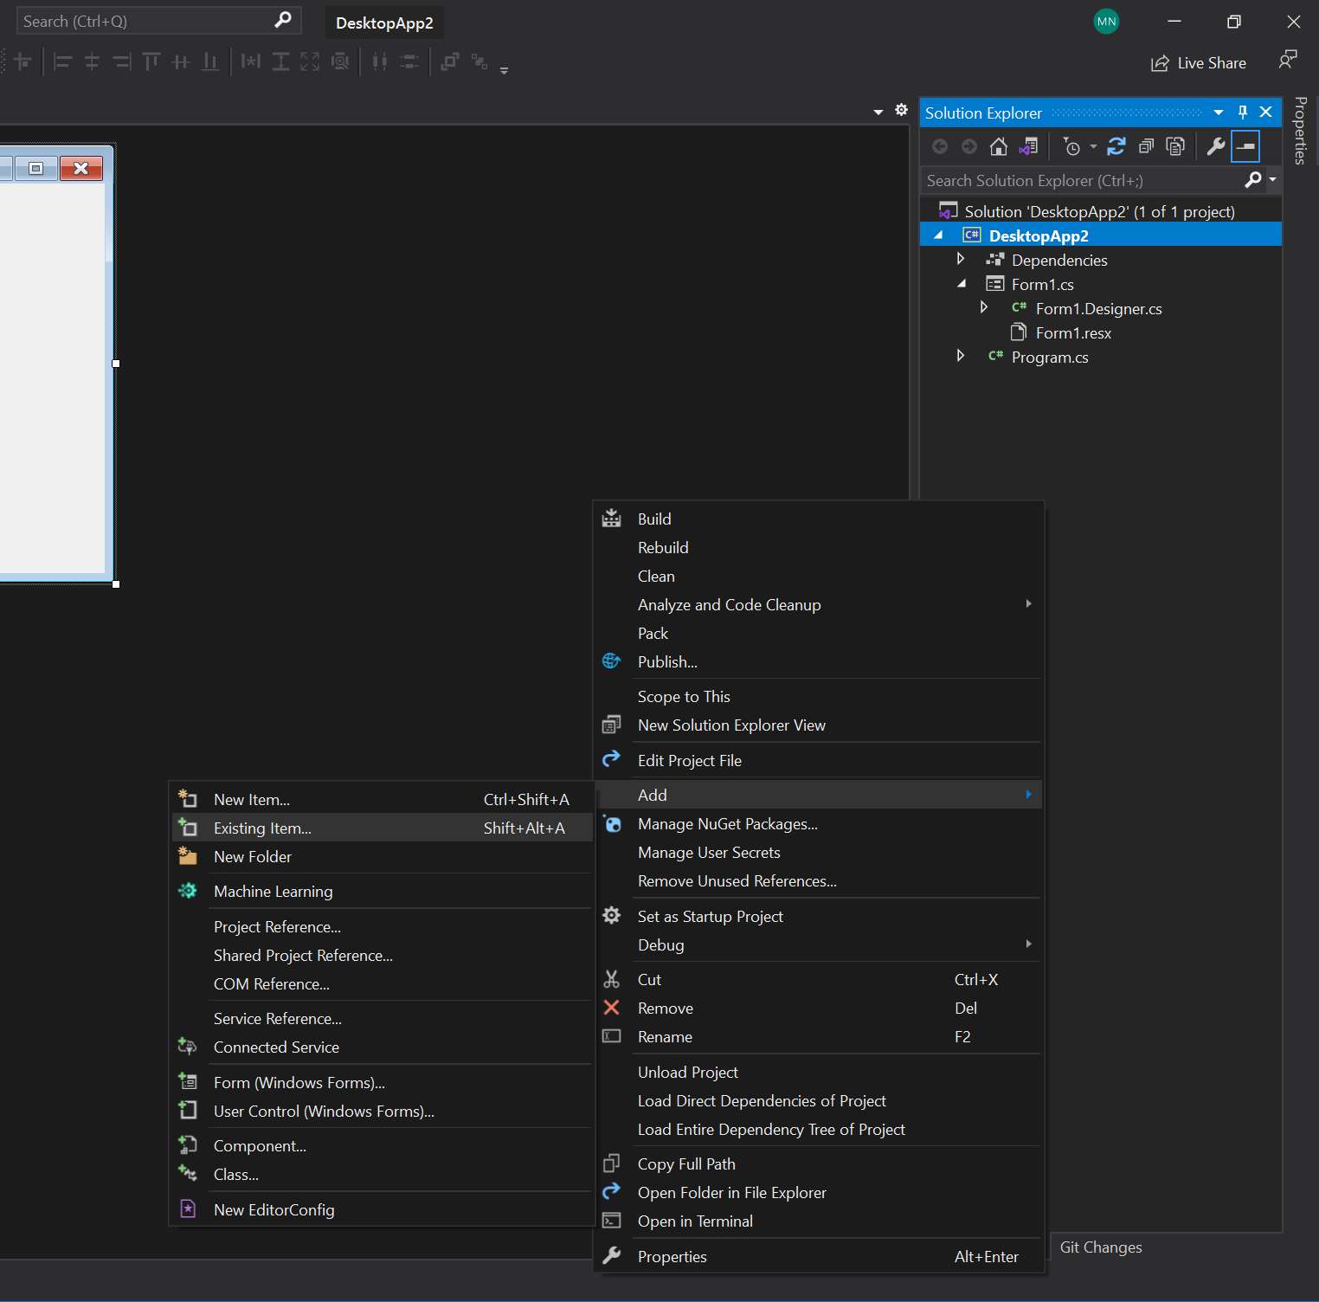1319x1302 pixels.
Task: Click Make Same Width layout icon
Action: 251,61
